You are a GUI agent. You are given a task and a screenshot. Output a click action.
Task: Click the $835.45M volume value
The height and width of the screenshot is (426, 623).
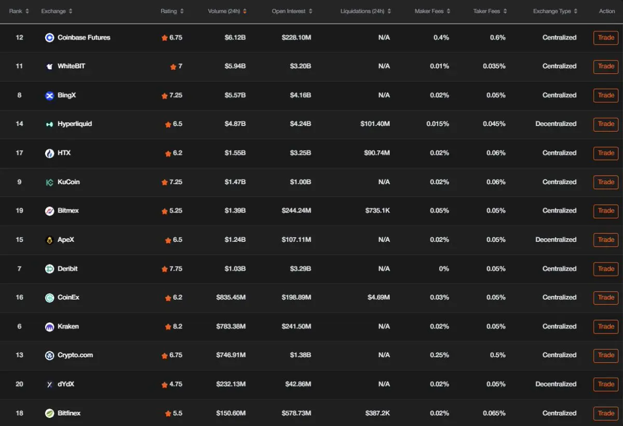pyautogui.click(x=231, y=298)
